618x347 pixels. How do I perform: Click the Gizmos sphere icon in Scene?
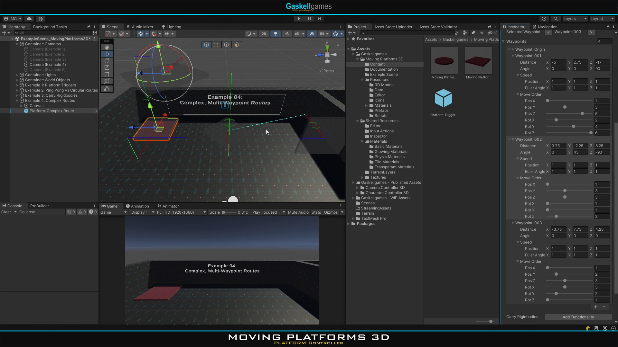coord(335,34)
